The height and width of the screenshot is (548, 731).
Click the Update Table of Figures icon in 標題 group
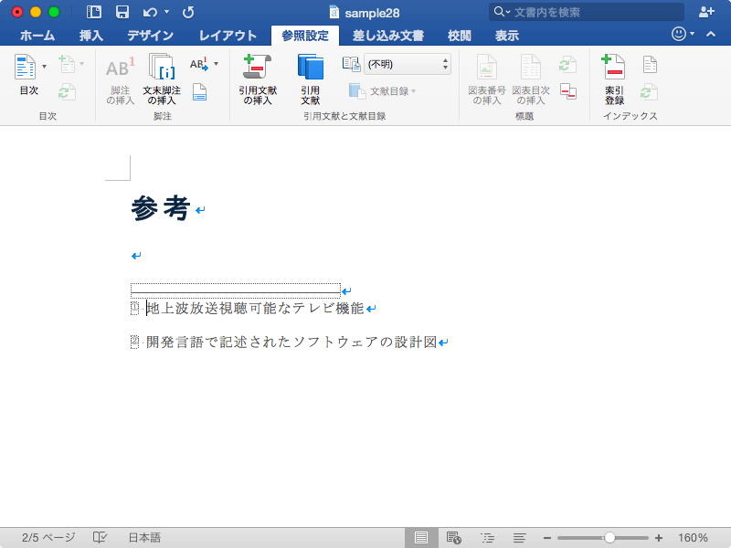(567, 65)
